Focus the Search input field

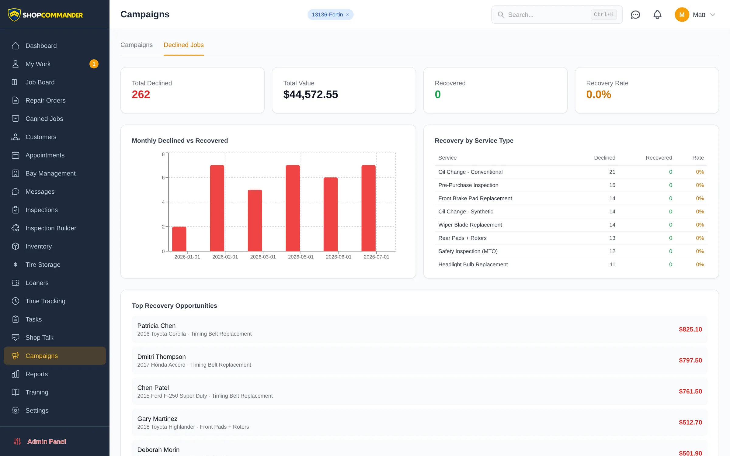(557, 15)
